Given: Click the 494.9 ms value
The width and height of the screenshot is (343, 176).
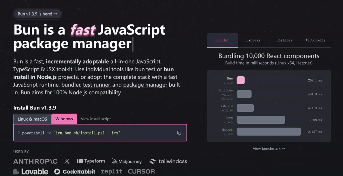Looking at the screenshot, I should (x=315, y=94).
